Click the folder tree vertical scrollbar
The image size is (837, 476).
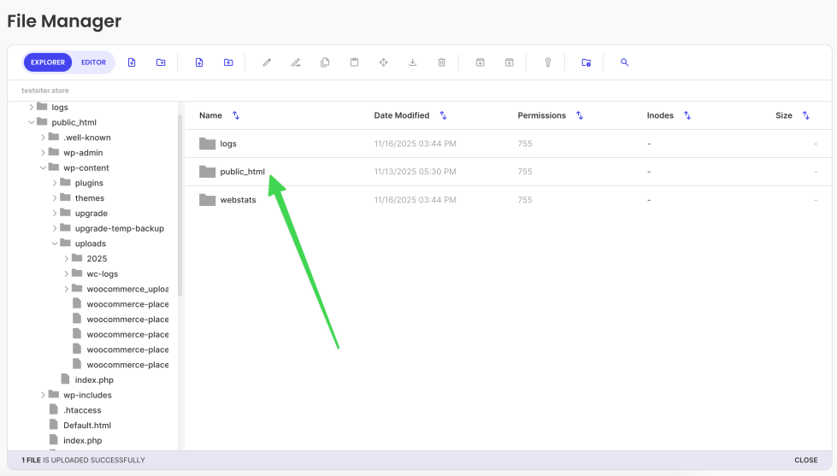click(x=180, y=205)
